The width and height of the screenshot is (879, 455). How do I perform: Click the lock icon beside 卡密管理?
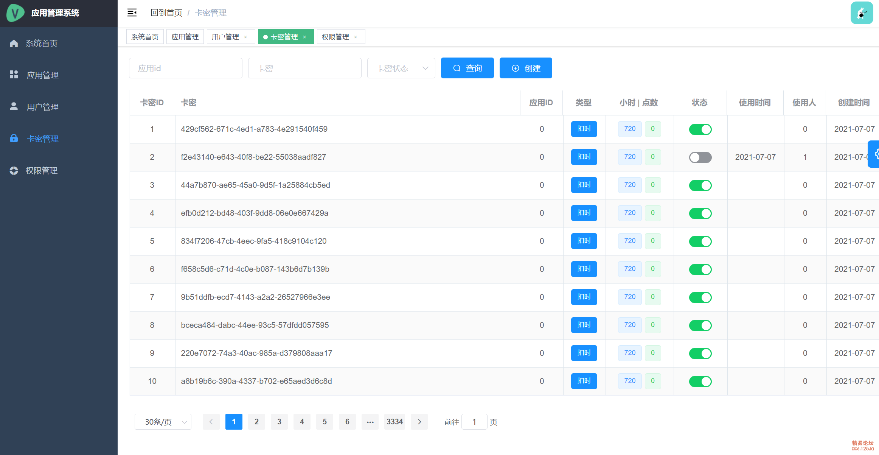(x=14, y=138)
